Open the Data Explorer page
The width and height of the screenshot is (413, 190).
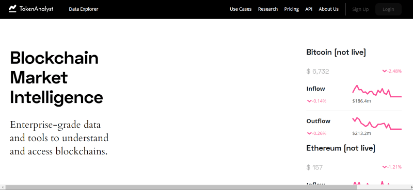coord(84,9)
